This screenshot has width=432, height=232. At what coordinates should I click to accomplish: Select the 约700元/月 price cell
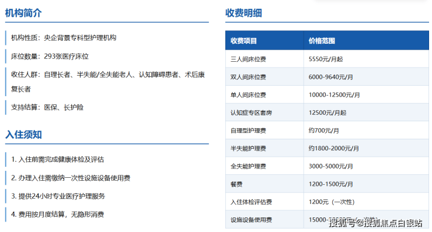point(366,131)
